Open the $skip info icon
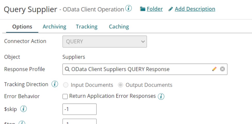Viewport: 252px width, 124px height. [x=23, y=109]
